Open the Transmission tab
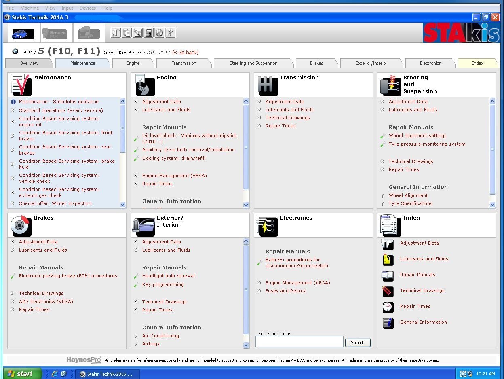This screenshot has width=504, height=379. pyautogui.click(x=184, y=63)
